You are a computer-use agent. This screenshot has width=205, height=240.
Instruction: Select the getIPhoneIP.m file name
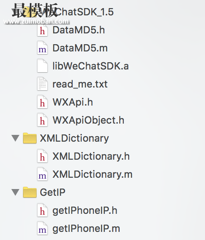(86, 229)
